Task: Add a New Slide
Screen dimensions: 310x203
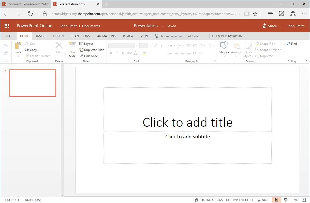Action: [x=72, y=50]
